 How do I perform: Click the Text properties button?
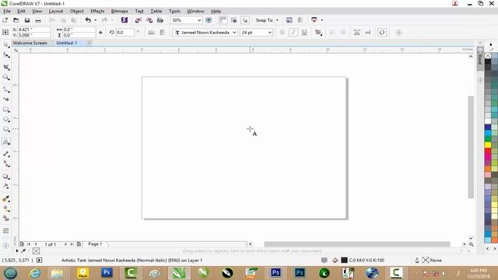pos(357,33)
